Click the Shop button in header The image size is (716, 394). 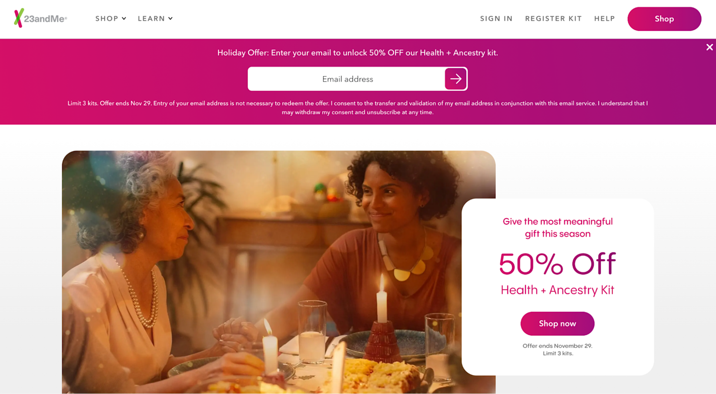pos(664,19)
